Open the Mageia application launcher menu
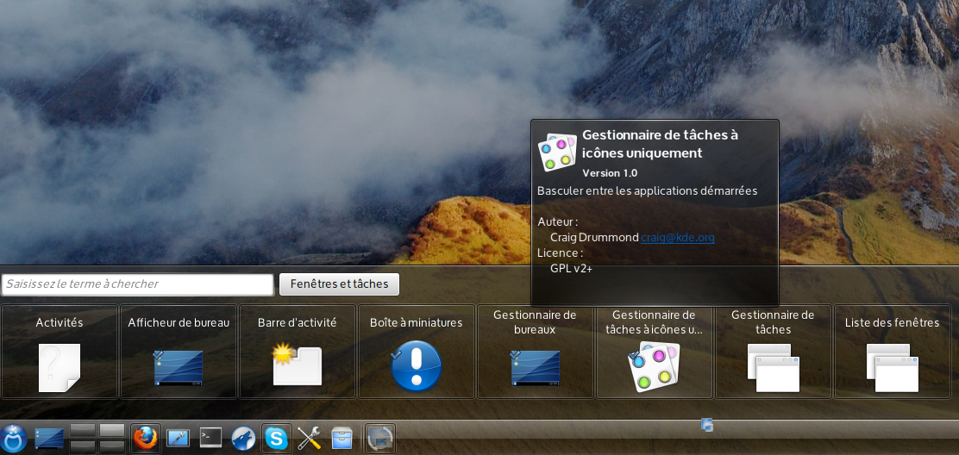Viewport: 959px width, 455px height. (14, 439)
